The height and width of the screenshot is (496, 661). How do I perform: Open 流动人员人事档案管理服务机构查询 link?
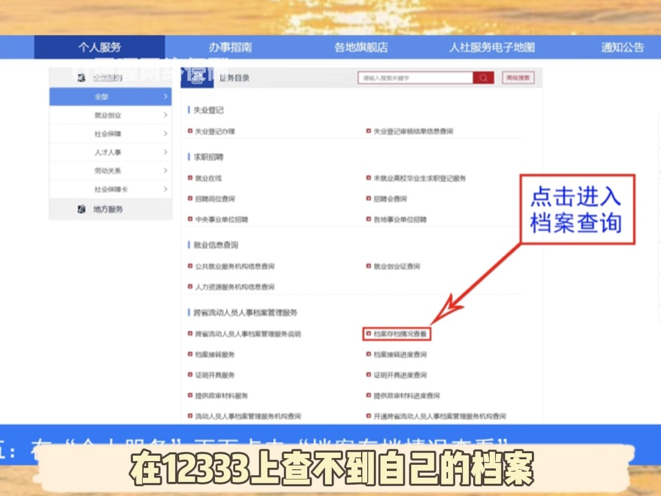(x=248, y=416)
